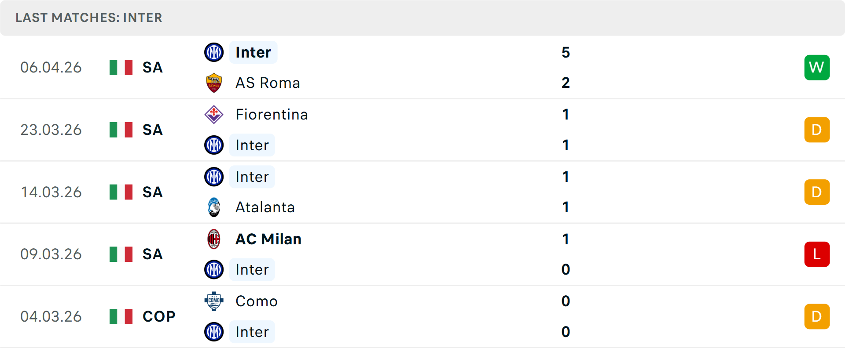Click the Italian flag next to the COP match
The width and height of the screenshot is (845, 348).
(121, 316)
